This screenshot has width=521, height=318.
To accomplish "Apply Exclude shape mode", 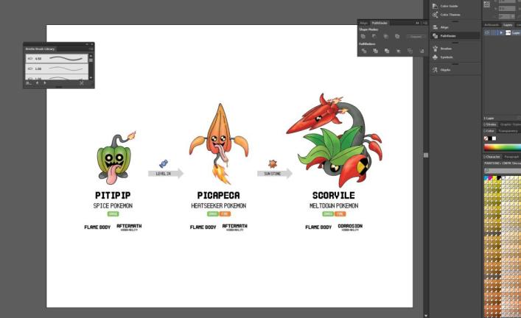I will pos(397,37).
